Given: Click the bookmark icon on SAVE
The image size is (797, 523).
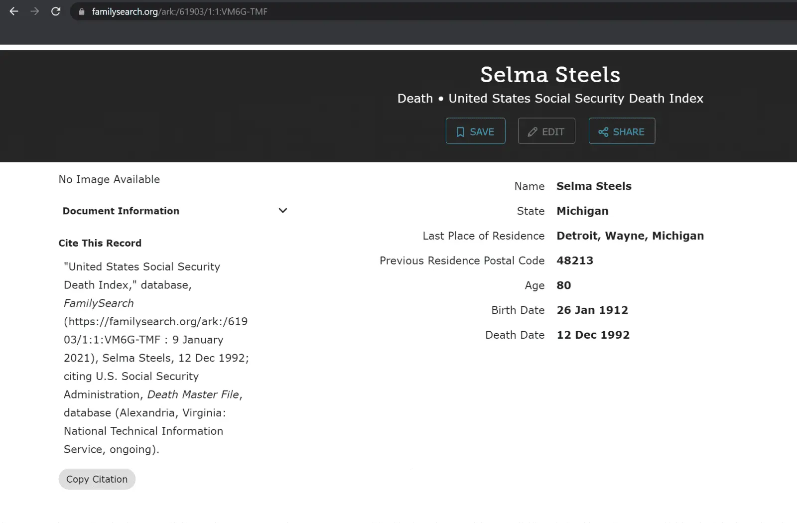Looking at the screenshot, I should click(461, 131).
